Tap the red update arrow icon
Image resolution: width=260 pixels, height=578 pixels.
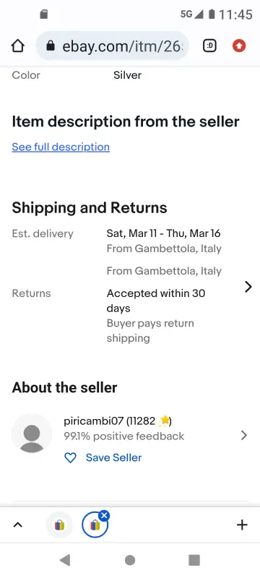click(239, 46)
